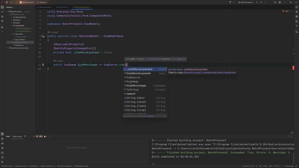Follow BatchProcess3.ViewModels.MainViewModel link in the tooltip
299x168 pixels.
(210, 73)
